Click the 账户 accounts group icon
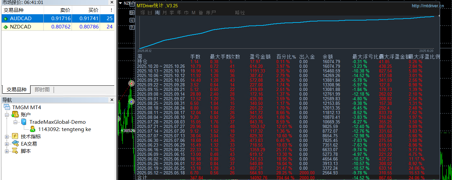The image size is (452, 180). [15, 114]
